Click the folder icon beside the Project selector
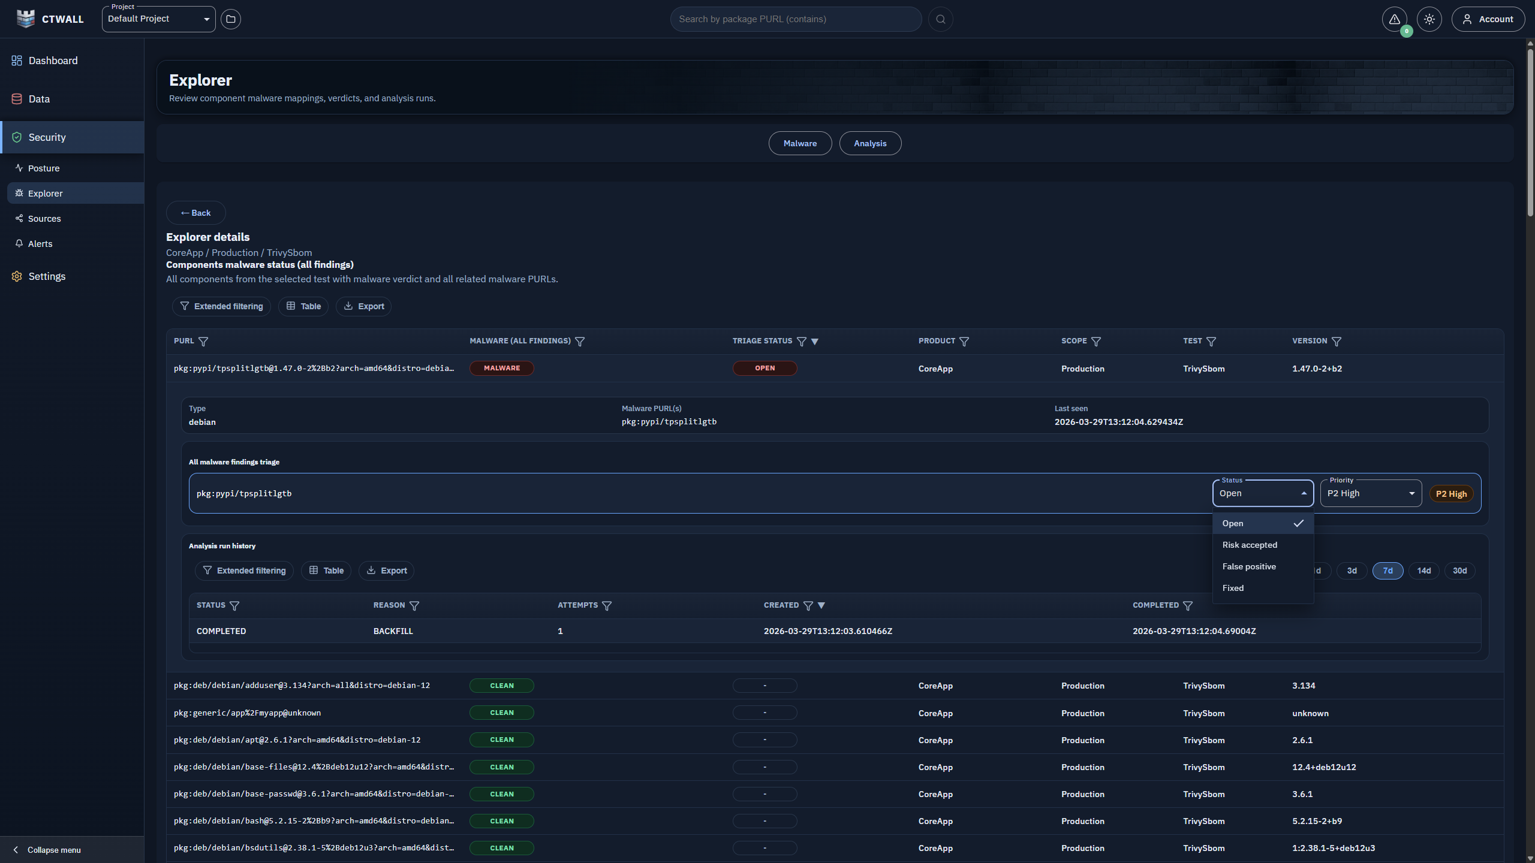Image resolution: width=1535 pixels, height=863 pixels. click(x=231, y=19)
